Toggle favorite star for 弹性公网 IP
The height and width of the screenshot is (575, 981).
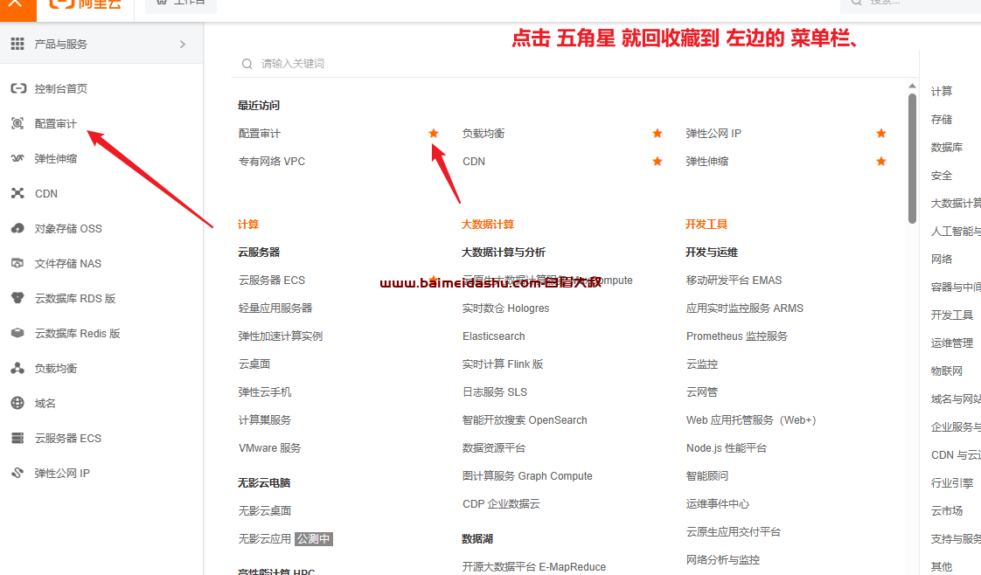click(881, 133)
